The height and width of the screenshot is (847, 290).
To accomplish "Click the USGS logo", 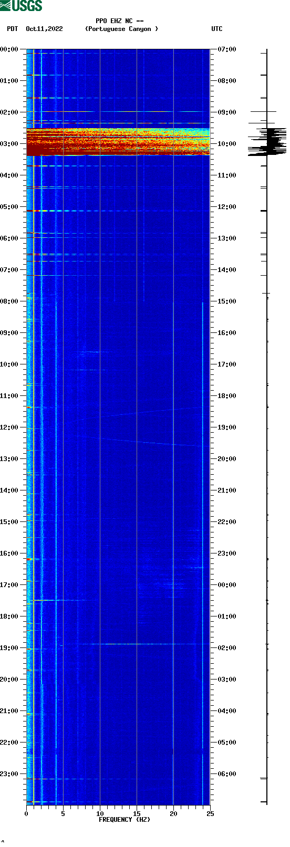I will 21,6.
